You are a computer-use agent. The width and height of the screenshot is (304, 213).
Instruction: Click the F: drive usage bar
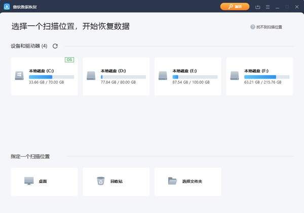pyautogui.click(x=267, y=77)
